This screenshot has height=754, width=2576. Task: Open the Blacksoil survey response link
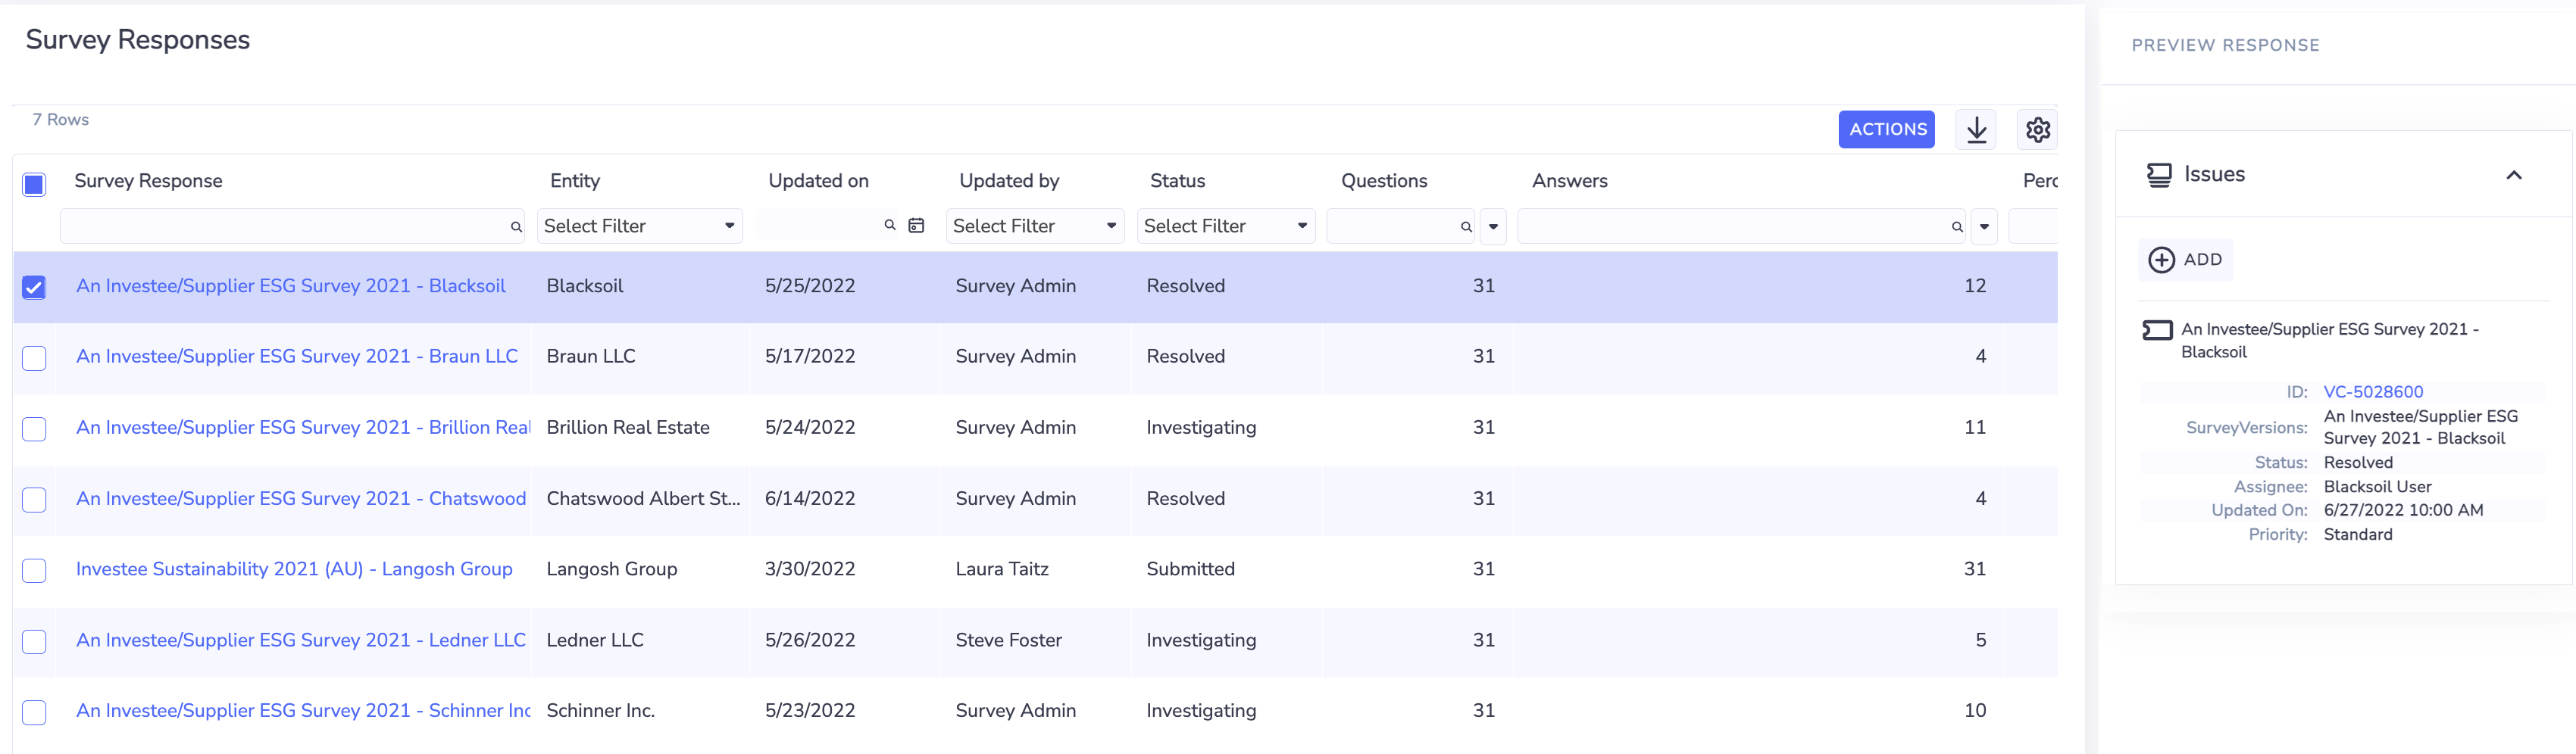click(x=291, y=285)
